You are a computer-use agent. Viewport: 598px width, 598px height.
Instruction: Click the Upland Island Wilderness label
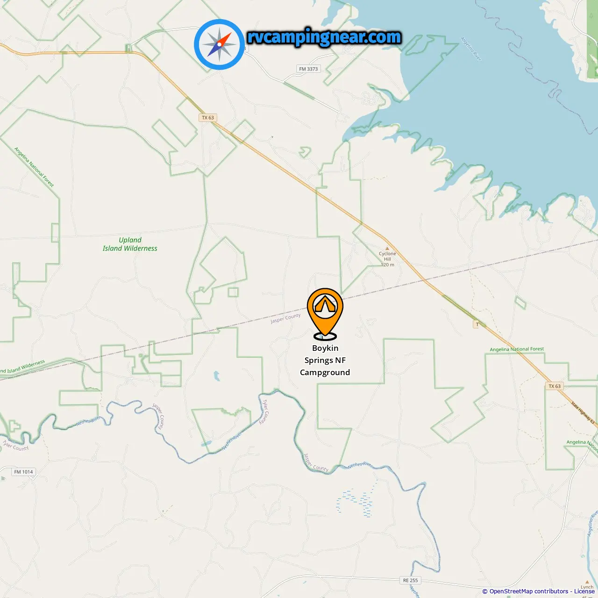pos(130,244)
